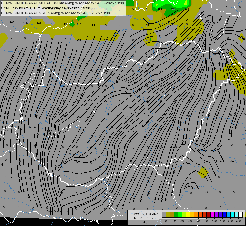
Task: Select the white legend swatch
Action: click(241, 215)
